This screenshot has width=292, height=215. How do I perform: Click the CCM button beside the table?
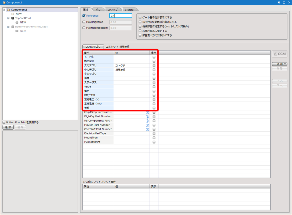(279, 54)
